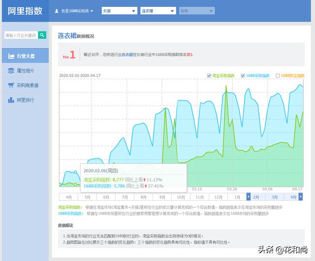Screen dimensions: 315x261
Task: Click the industry keyword search input field
Action: (x=20, y=35)
